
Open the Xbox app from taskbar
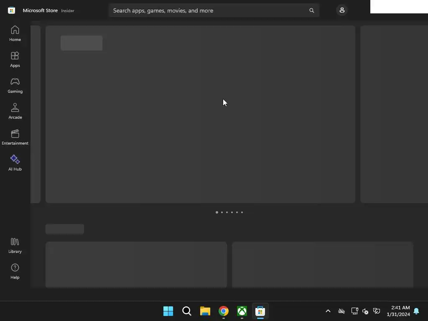click(242, 311)
